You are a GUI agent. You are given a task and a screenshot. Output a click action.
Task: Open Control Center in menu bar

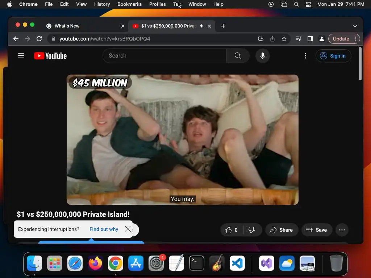[308, 4]
